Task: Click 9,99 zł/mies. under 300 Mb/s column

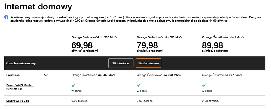Action: pos(80,101)
